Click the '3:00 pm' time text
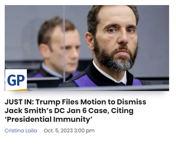The height and width of the screenshot is (145, 176). point(84,131)
